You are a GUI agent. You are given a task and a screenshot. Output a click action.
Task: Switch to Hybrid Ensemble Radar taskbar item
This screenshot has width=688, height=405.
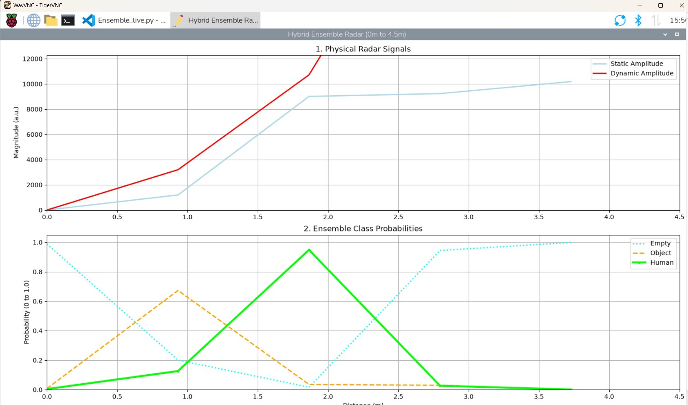click(x=215, y=20)
